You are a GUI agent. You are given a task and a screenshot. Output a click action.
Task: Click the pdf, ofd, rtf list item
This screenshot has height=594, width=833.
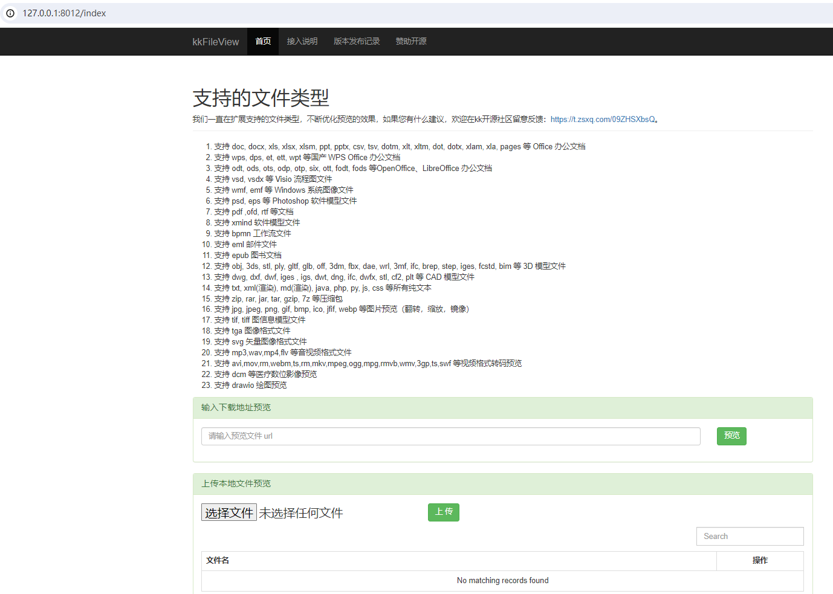coord(254,212)
